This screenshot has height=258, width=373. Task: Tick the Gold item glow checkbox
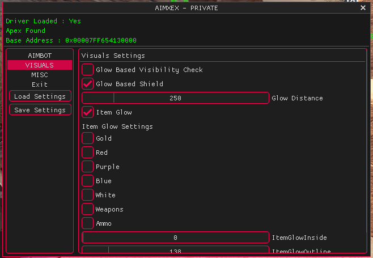pyautogui.click(x=88, y=138)
